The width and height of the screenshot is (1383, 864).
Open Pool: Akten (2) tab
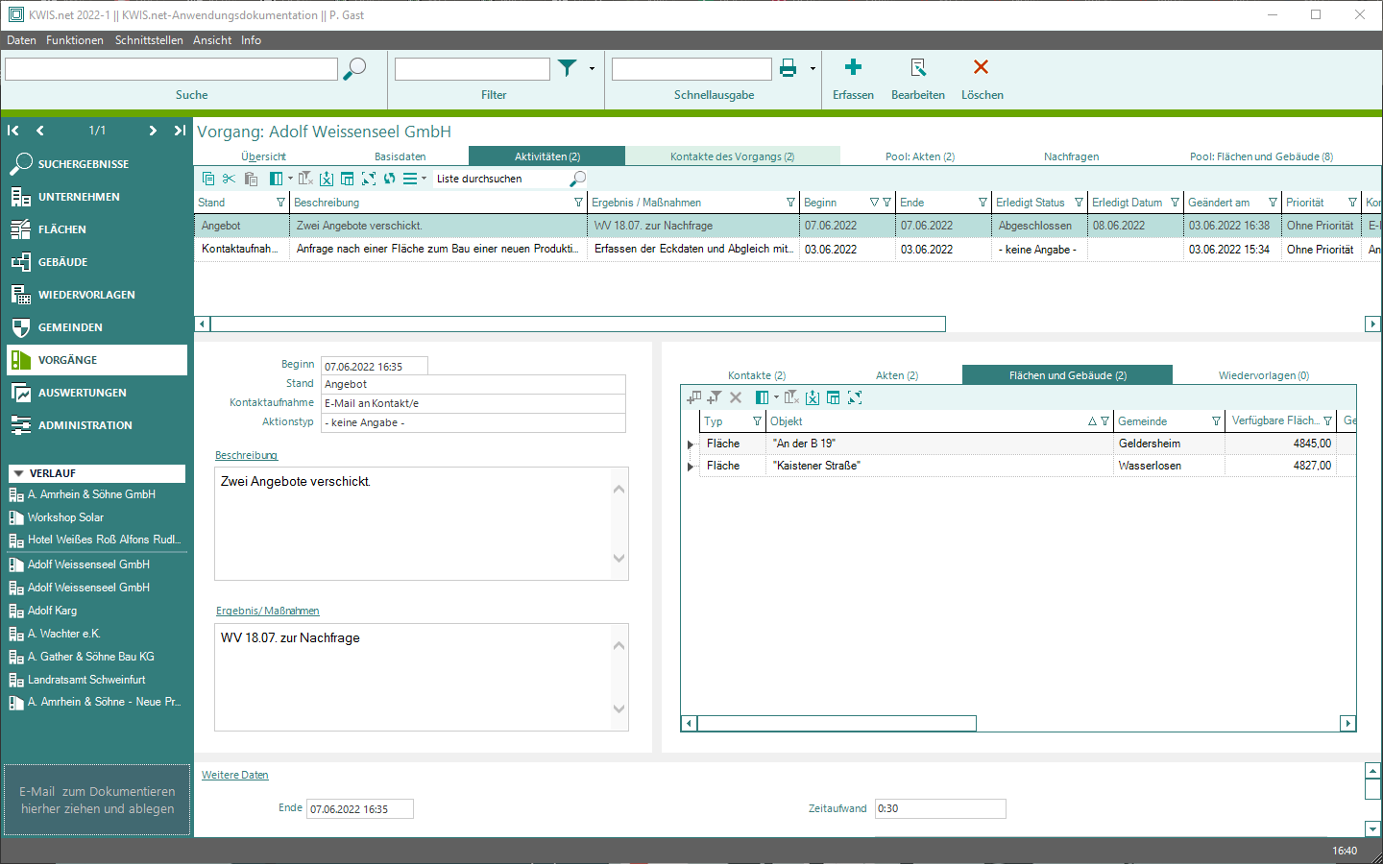[x=920, y=156]
